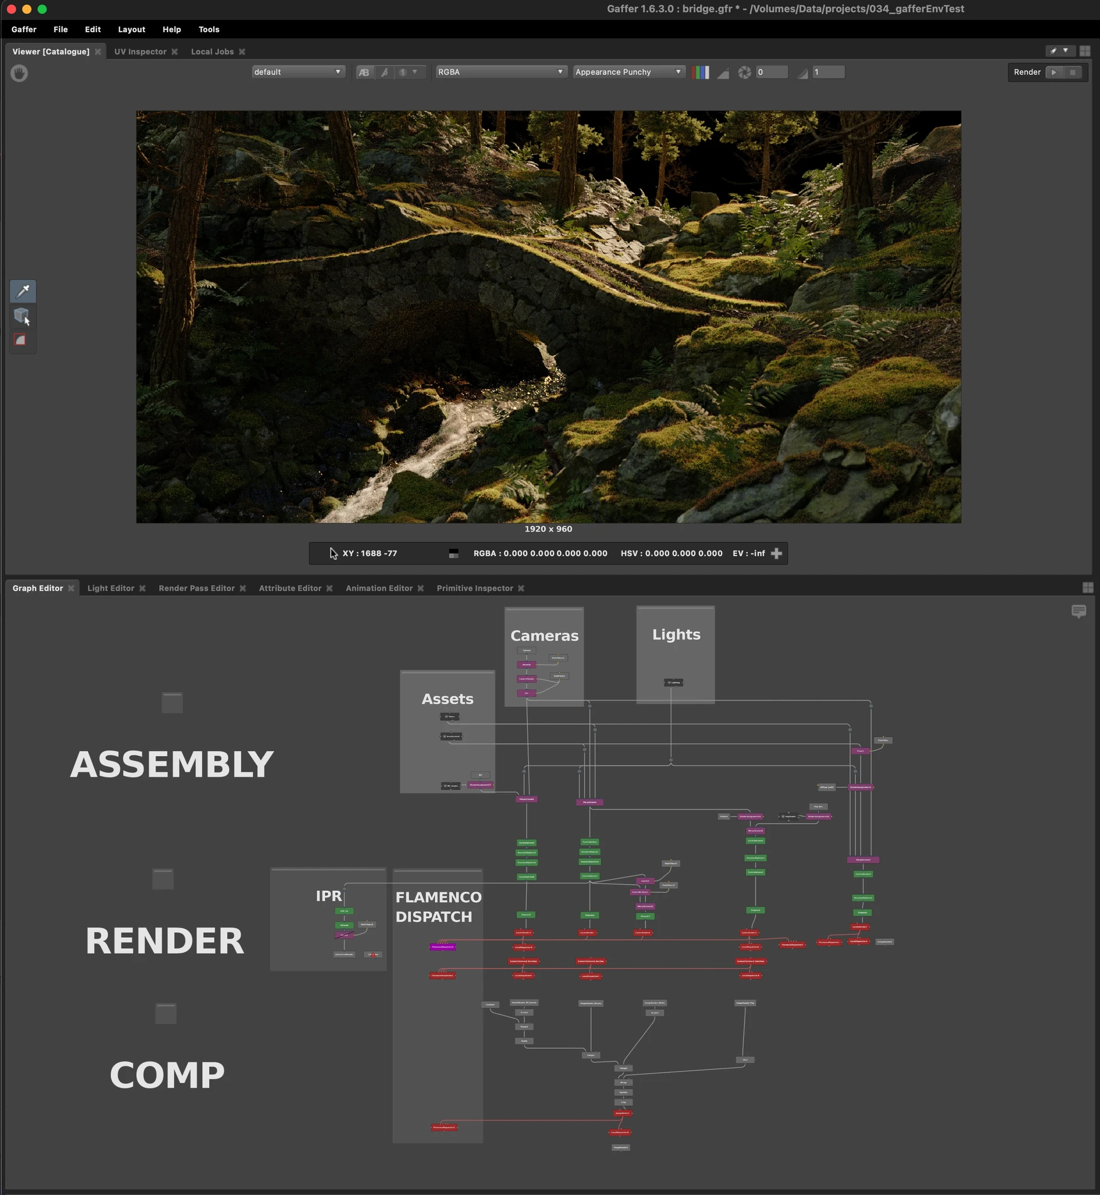The image size is (1100, 1195).
Task: Click the COMP backdrop label
Action: click(167, 1075)
